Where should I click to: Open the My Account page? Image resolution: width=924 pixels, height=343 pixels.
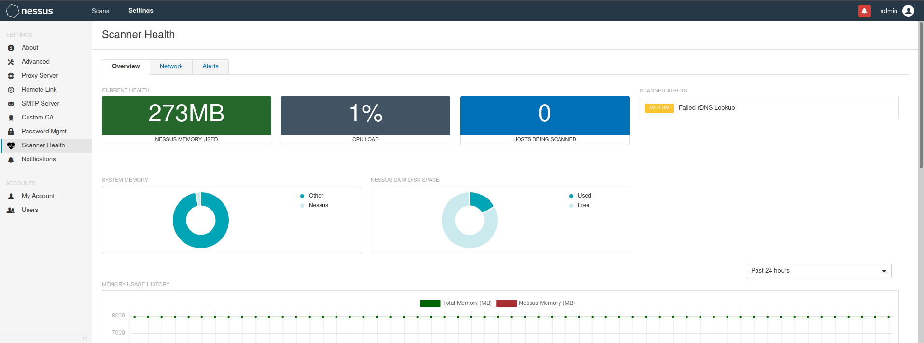point(38,196)
